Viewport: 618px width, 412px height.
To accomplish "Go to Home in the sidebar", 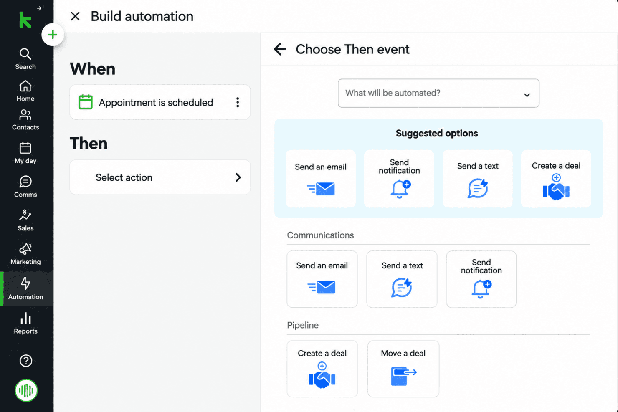I will point(25,91).
